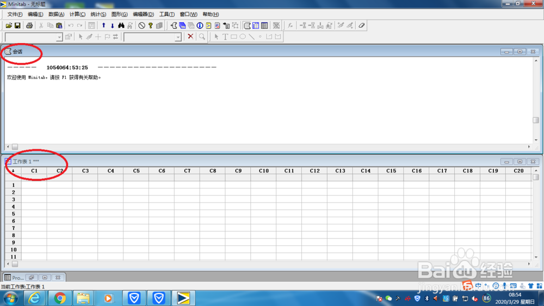Save the project using the floppy disk icon
Image resolution: width=544 pixels, height=306 pixels.
point(17,26)
